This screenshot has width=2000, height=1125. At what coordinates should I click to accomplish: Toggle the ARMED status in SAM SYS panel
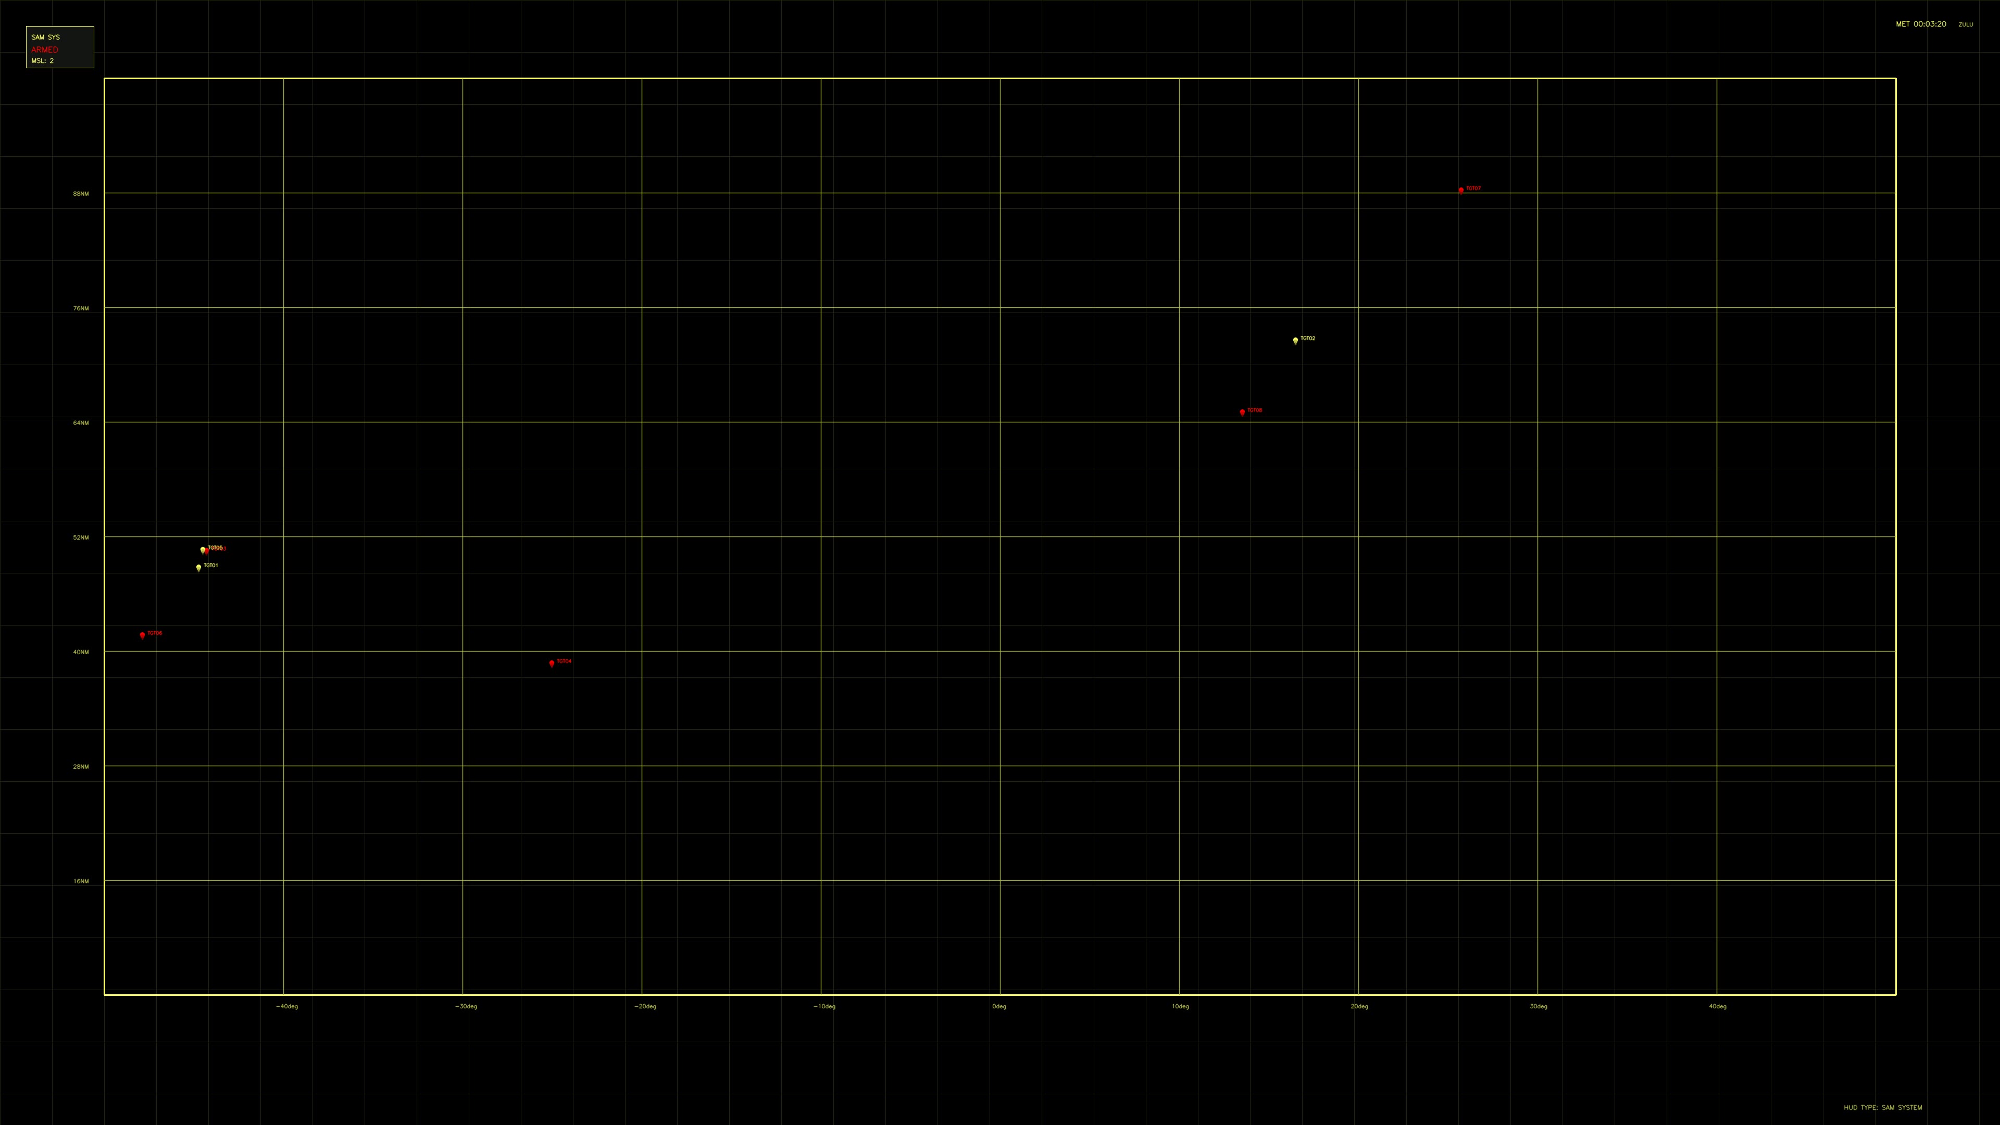pos(45,49)
